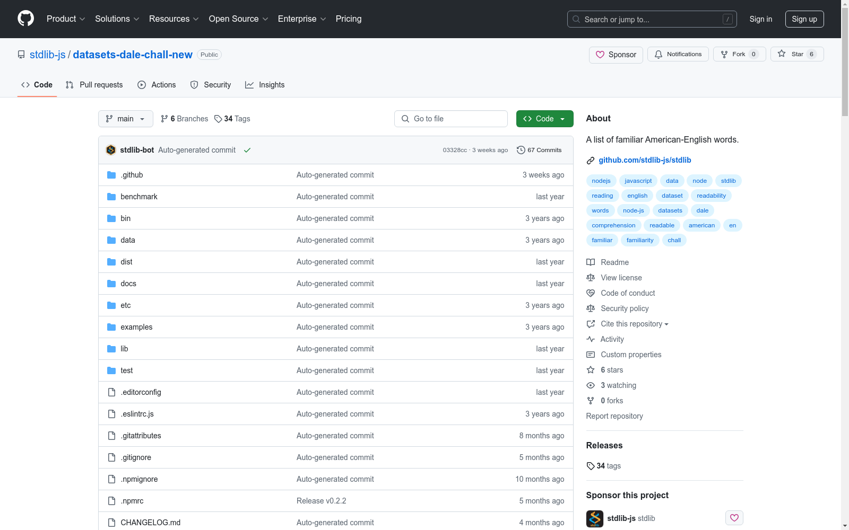Click the readability topic tag
849x530 pixels.
[x=712, y=196]
